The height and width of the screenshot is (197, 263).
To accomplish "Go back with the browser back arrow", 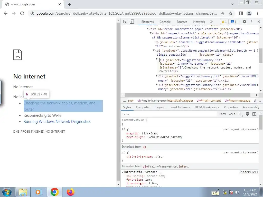I will (6, 13).
